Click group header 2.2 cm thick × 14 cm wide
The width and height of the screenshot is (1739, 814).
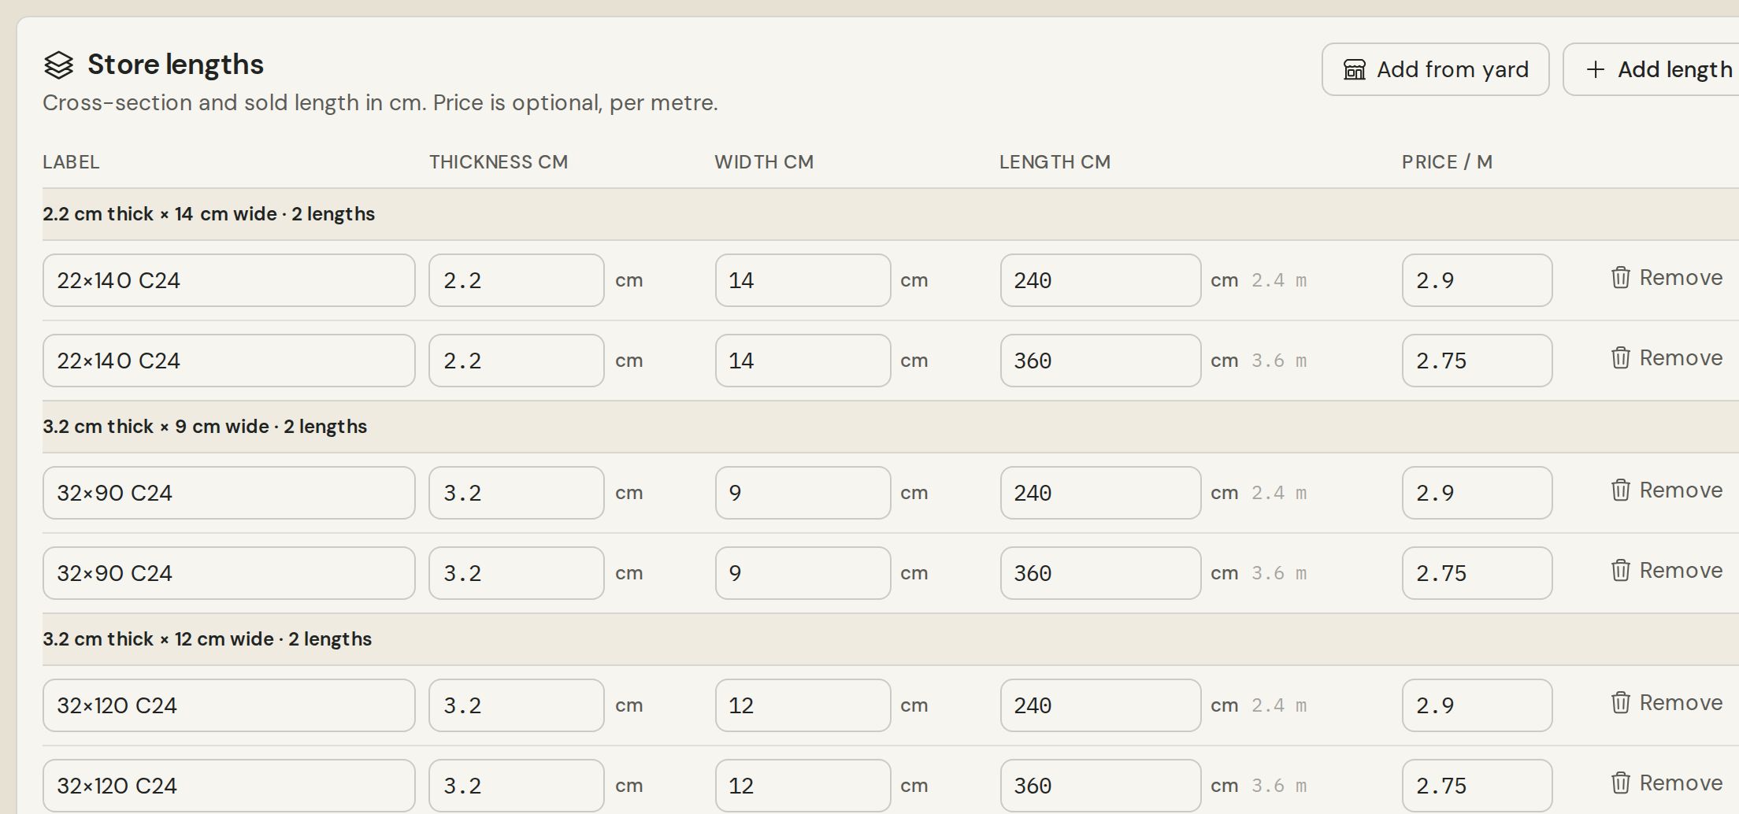tap(891, 214)
